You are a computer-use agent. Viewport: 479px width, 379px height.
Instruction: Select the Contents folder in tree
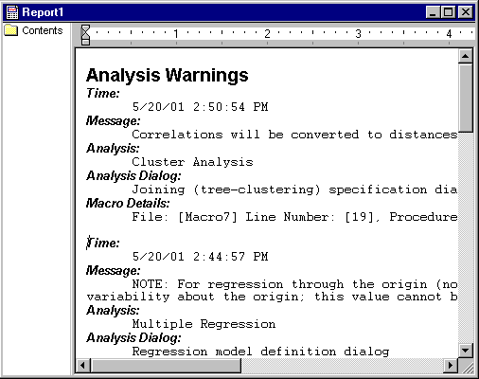[34, 30]
